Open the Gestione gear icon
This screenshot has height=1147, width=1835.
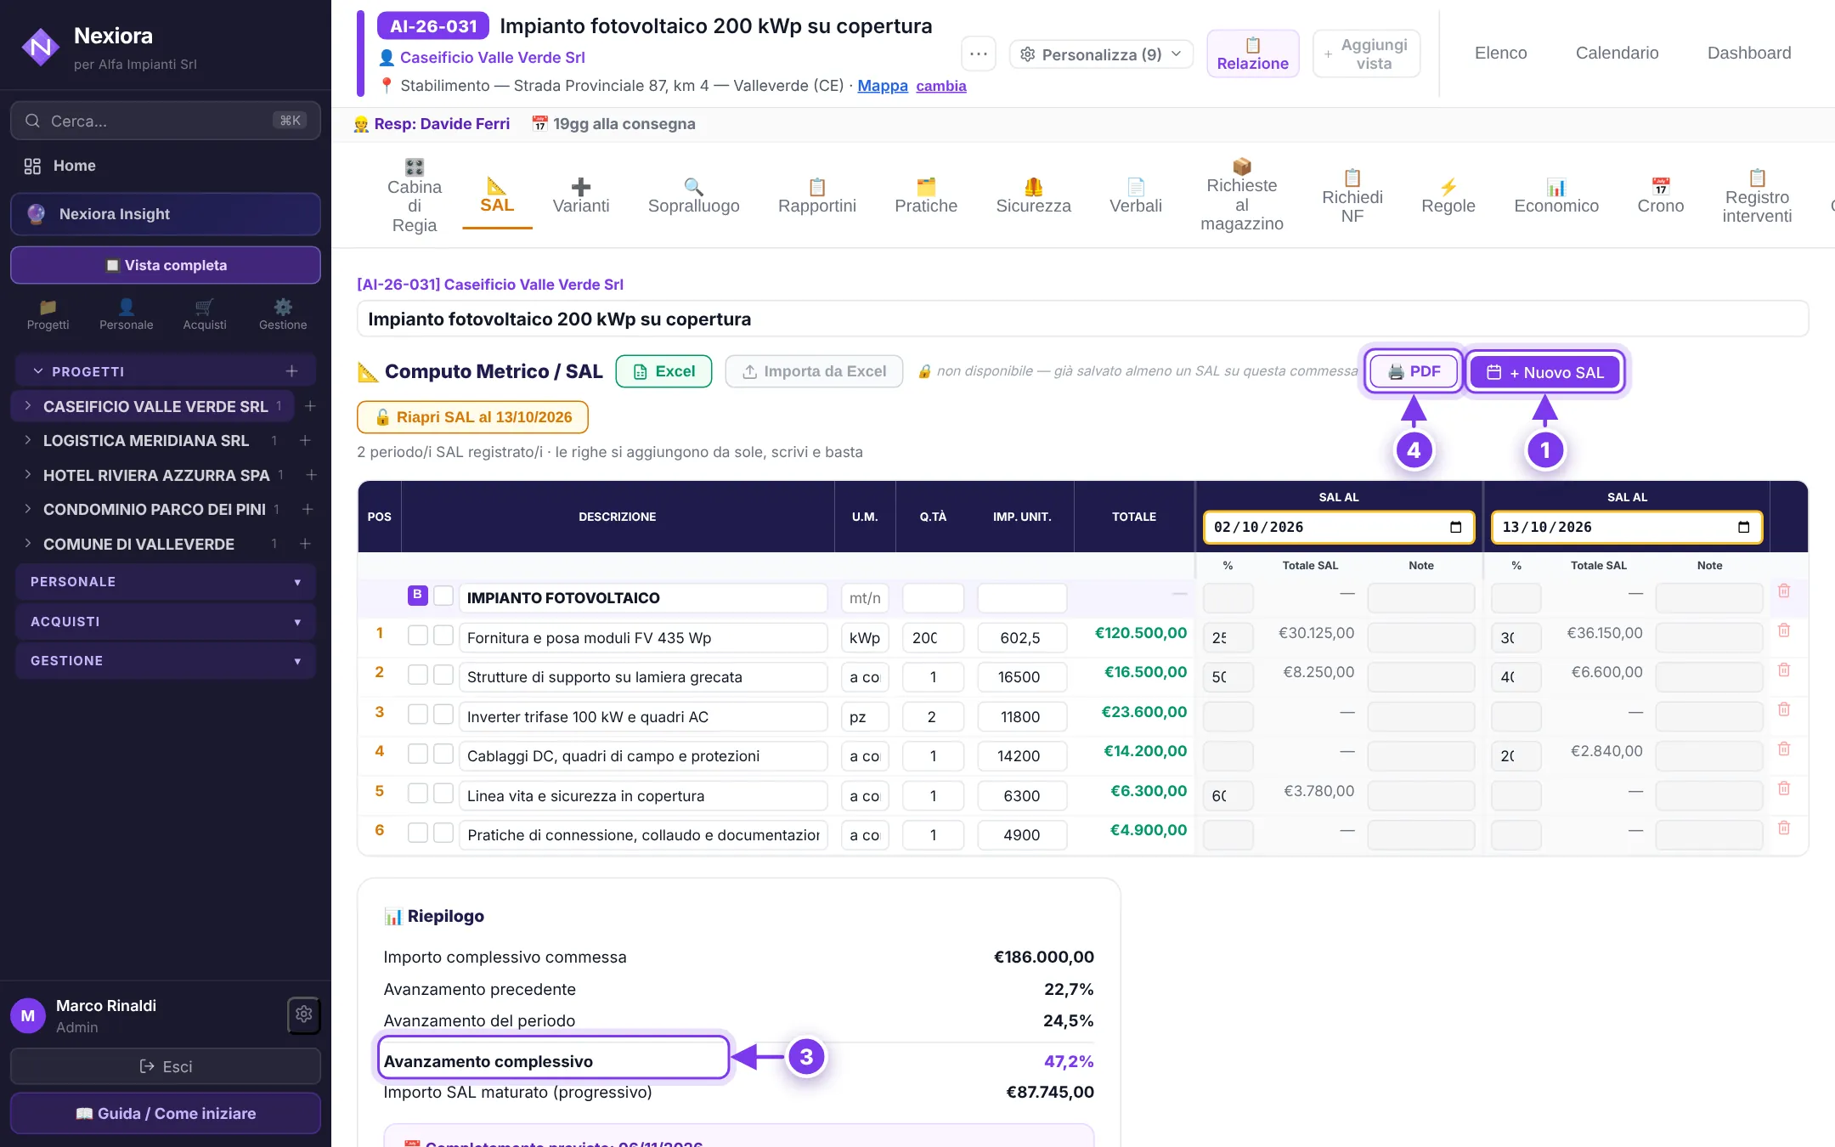tap(283, 314)
